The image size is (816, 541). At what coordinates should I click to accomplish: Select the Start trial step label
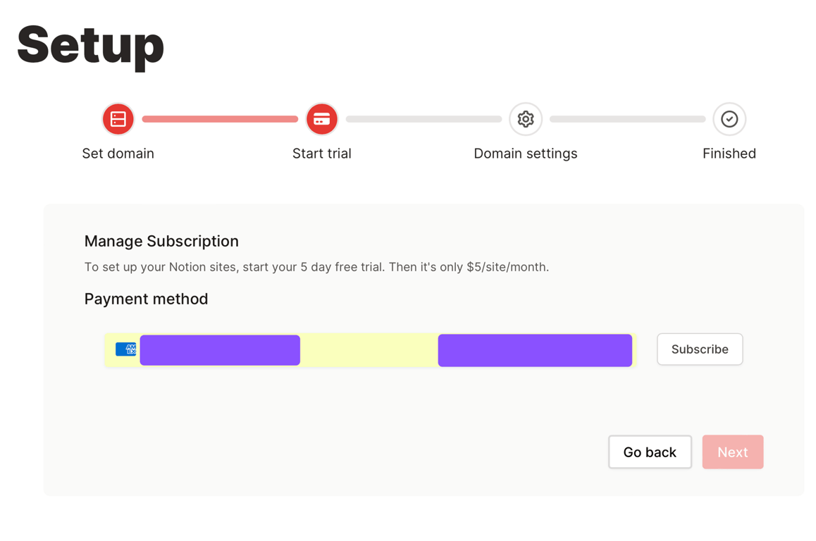(x=321, y=154)
